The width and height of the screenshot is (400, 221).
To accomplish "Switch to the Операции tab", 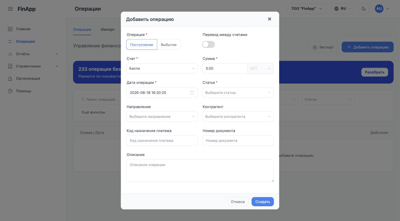I will (x=82, y=29).
